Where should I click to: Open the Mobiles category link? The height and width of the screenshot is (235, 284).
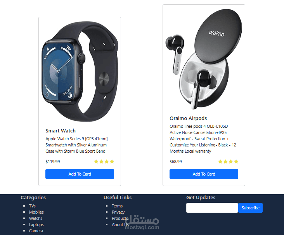pyautogui.click(x=36, y=212)
